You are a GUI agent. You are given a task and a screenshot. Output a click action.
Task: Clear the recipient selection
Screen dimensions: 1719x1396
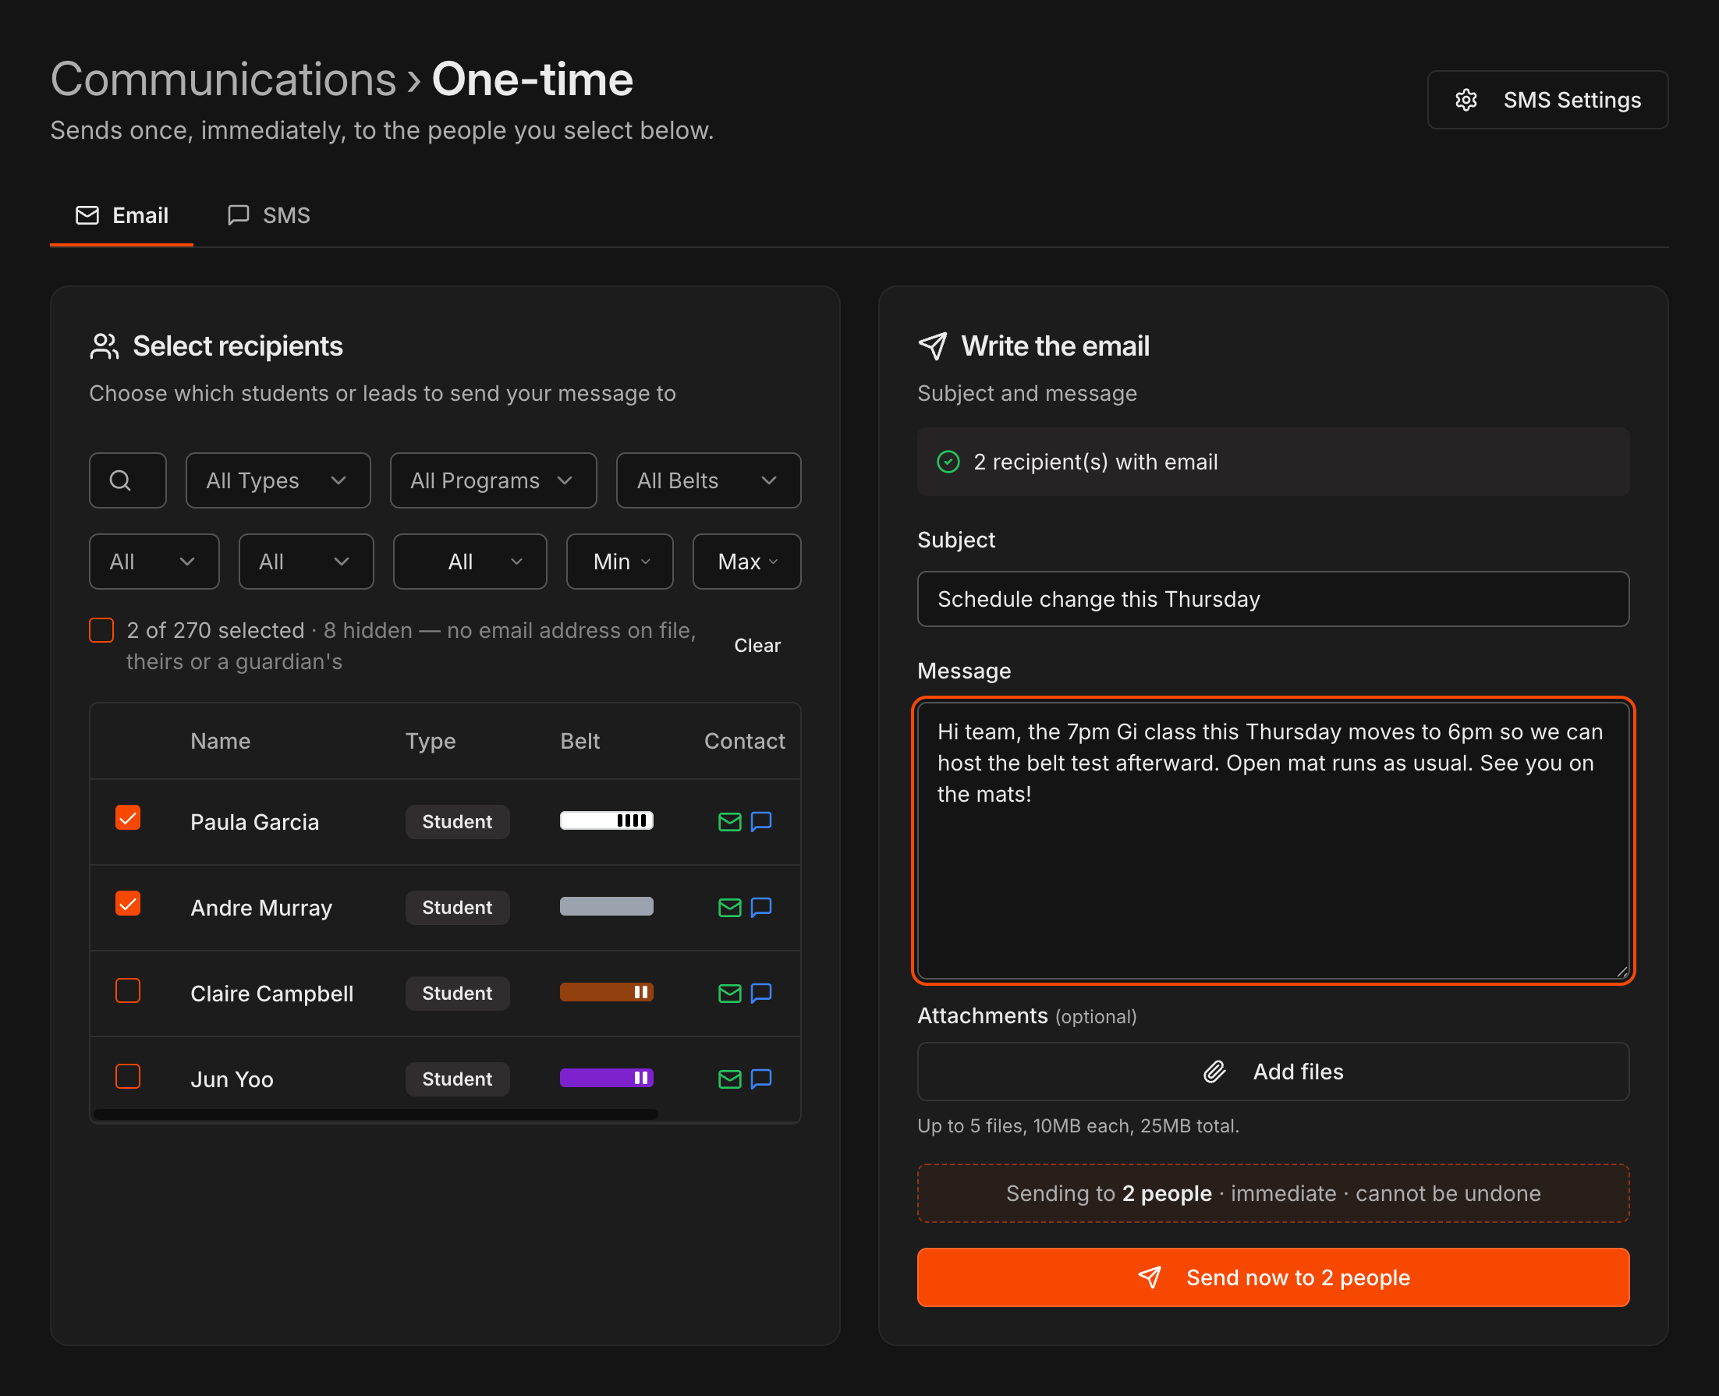coord(757,646)
